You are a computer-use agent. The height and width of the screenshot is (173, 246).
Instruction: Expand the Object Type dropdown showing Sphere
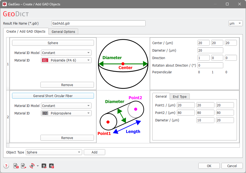54,152
